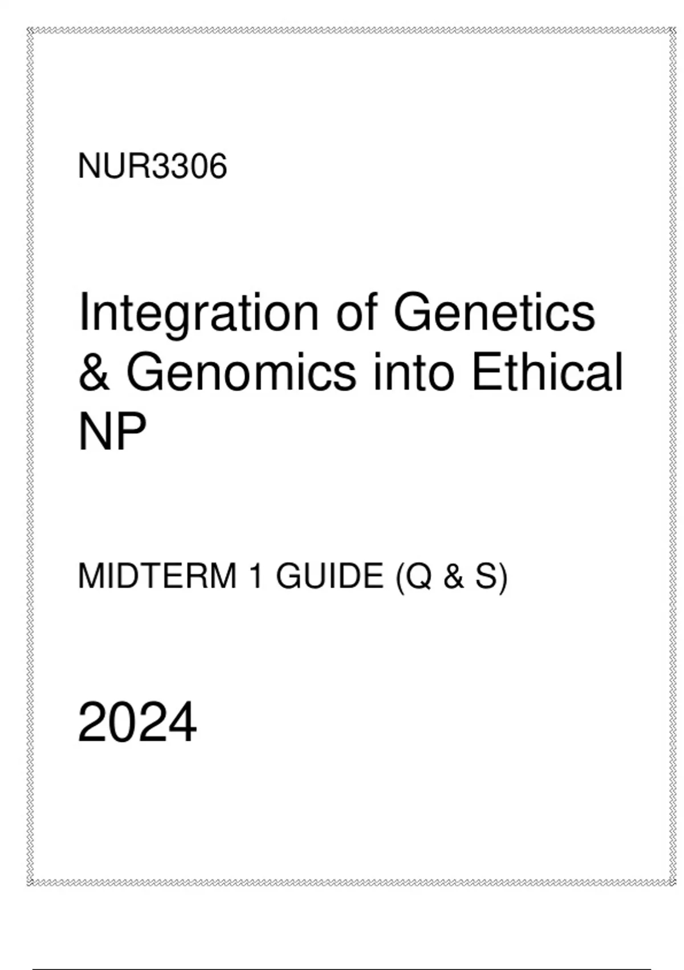This screenshot has height=970, width=684.
Task: Click the "(Q & S)" text
Action: [x=451, y=577]
